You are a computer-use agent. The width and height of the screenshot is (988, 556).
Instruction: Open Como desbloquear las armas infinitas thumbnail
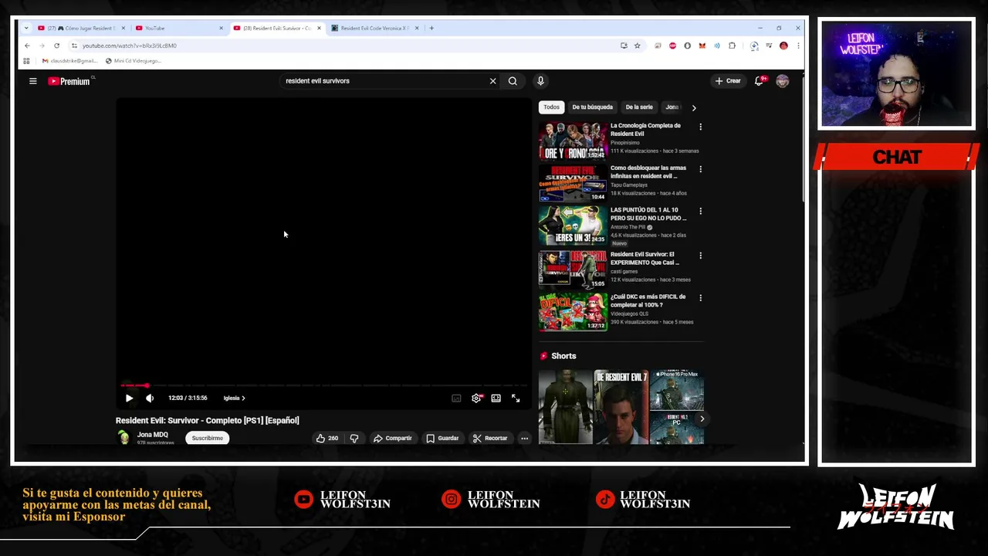pos(573,183)
